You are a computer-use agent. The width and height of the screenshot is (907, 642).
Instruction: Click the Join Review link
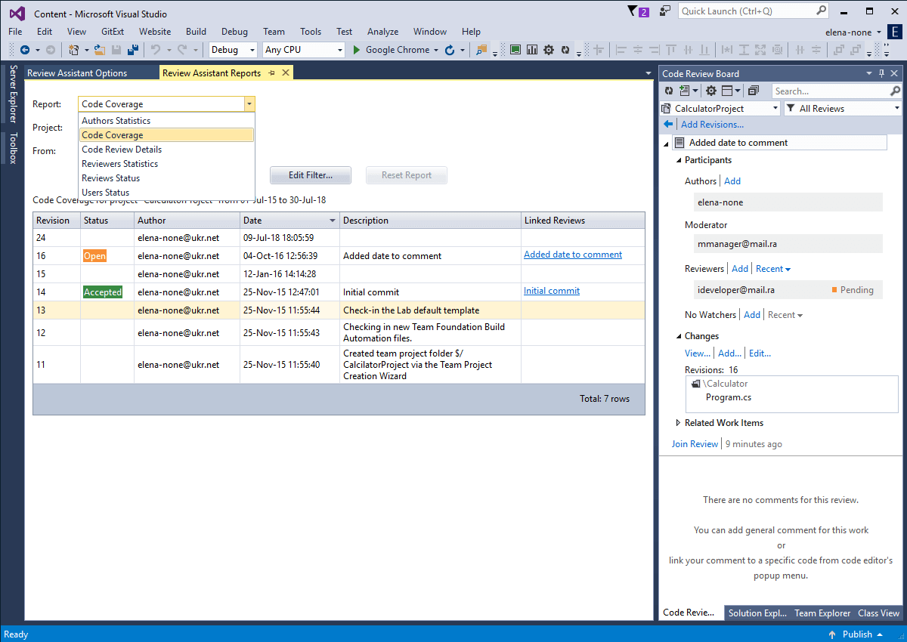click(x=695, y=444)
